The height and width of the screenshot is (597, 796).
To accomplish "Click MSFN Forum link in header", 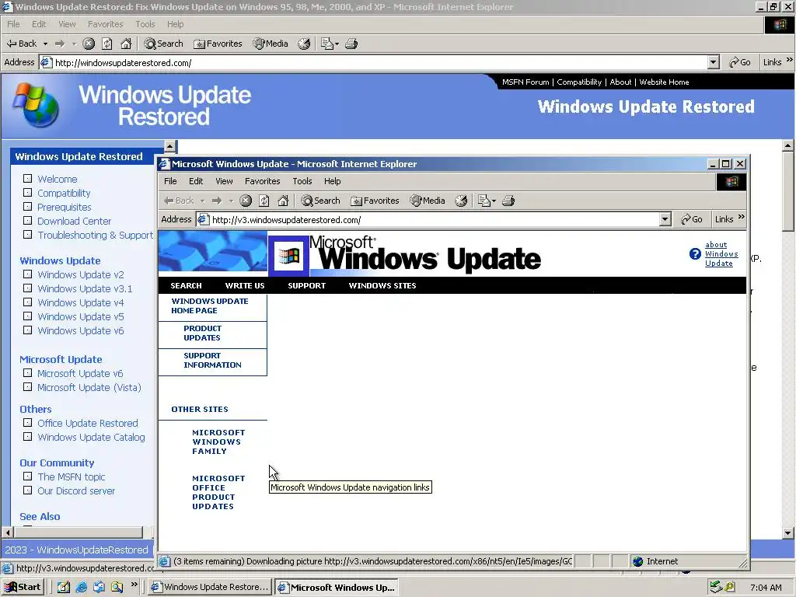I will (525, 82).
